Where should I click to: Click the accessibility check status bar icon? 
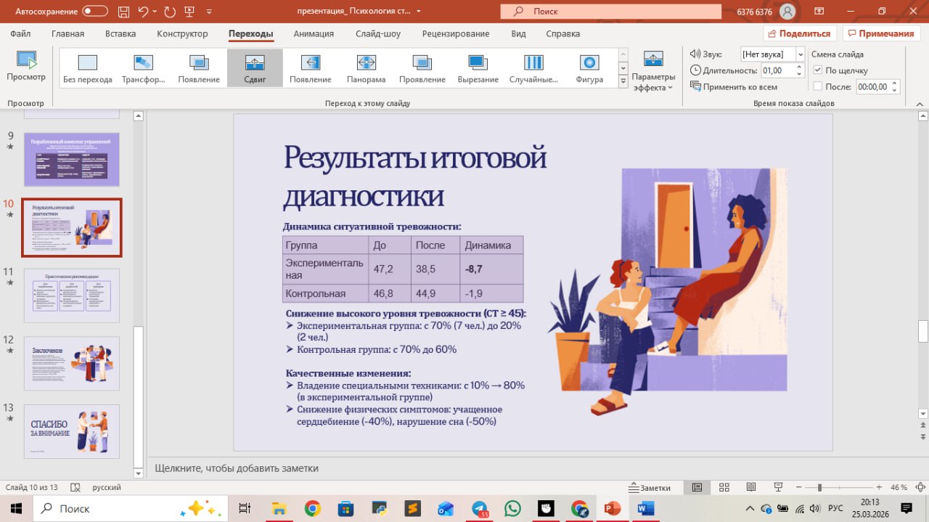pos(75,487)
